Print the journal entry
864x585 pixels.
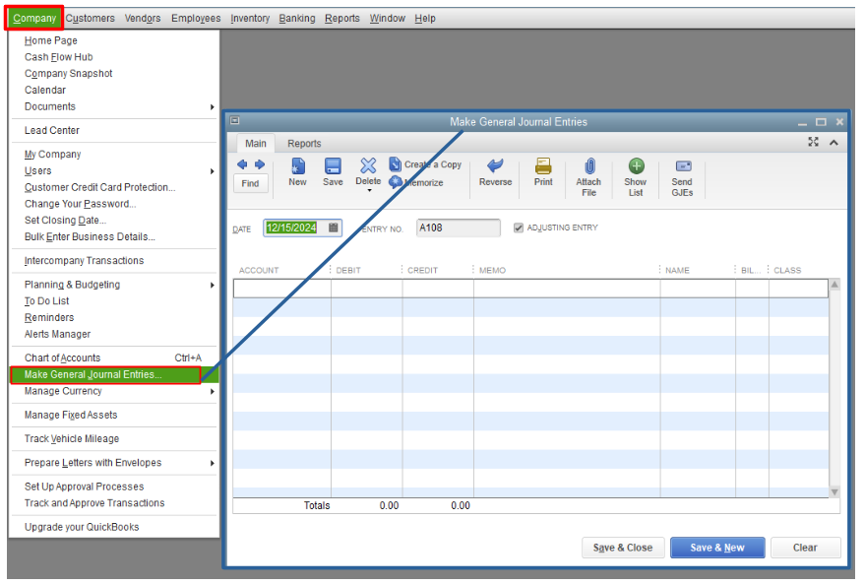(x=542, y=175)
